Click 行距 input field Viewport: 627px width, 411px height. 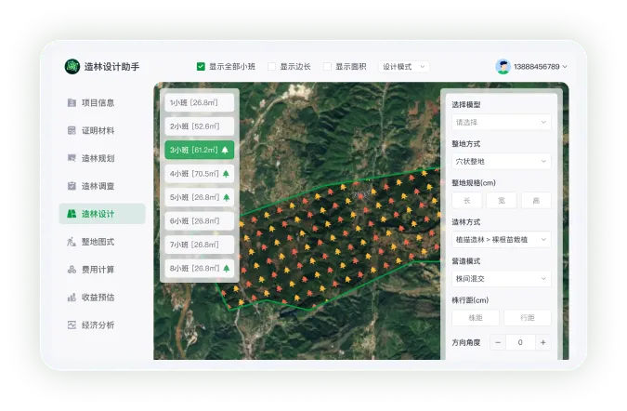point(528,318)
